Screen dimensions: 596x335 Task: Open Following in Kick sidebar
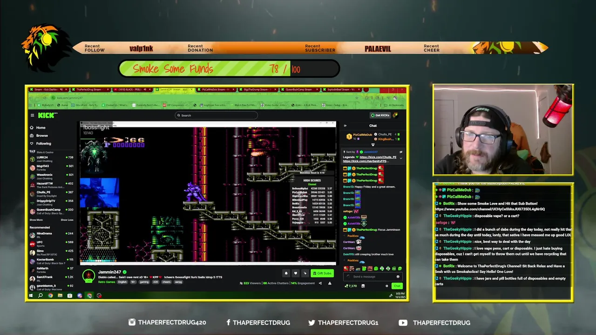pyautogui.click(x=44, y=143)
